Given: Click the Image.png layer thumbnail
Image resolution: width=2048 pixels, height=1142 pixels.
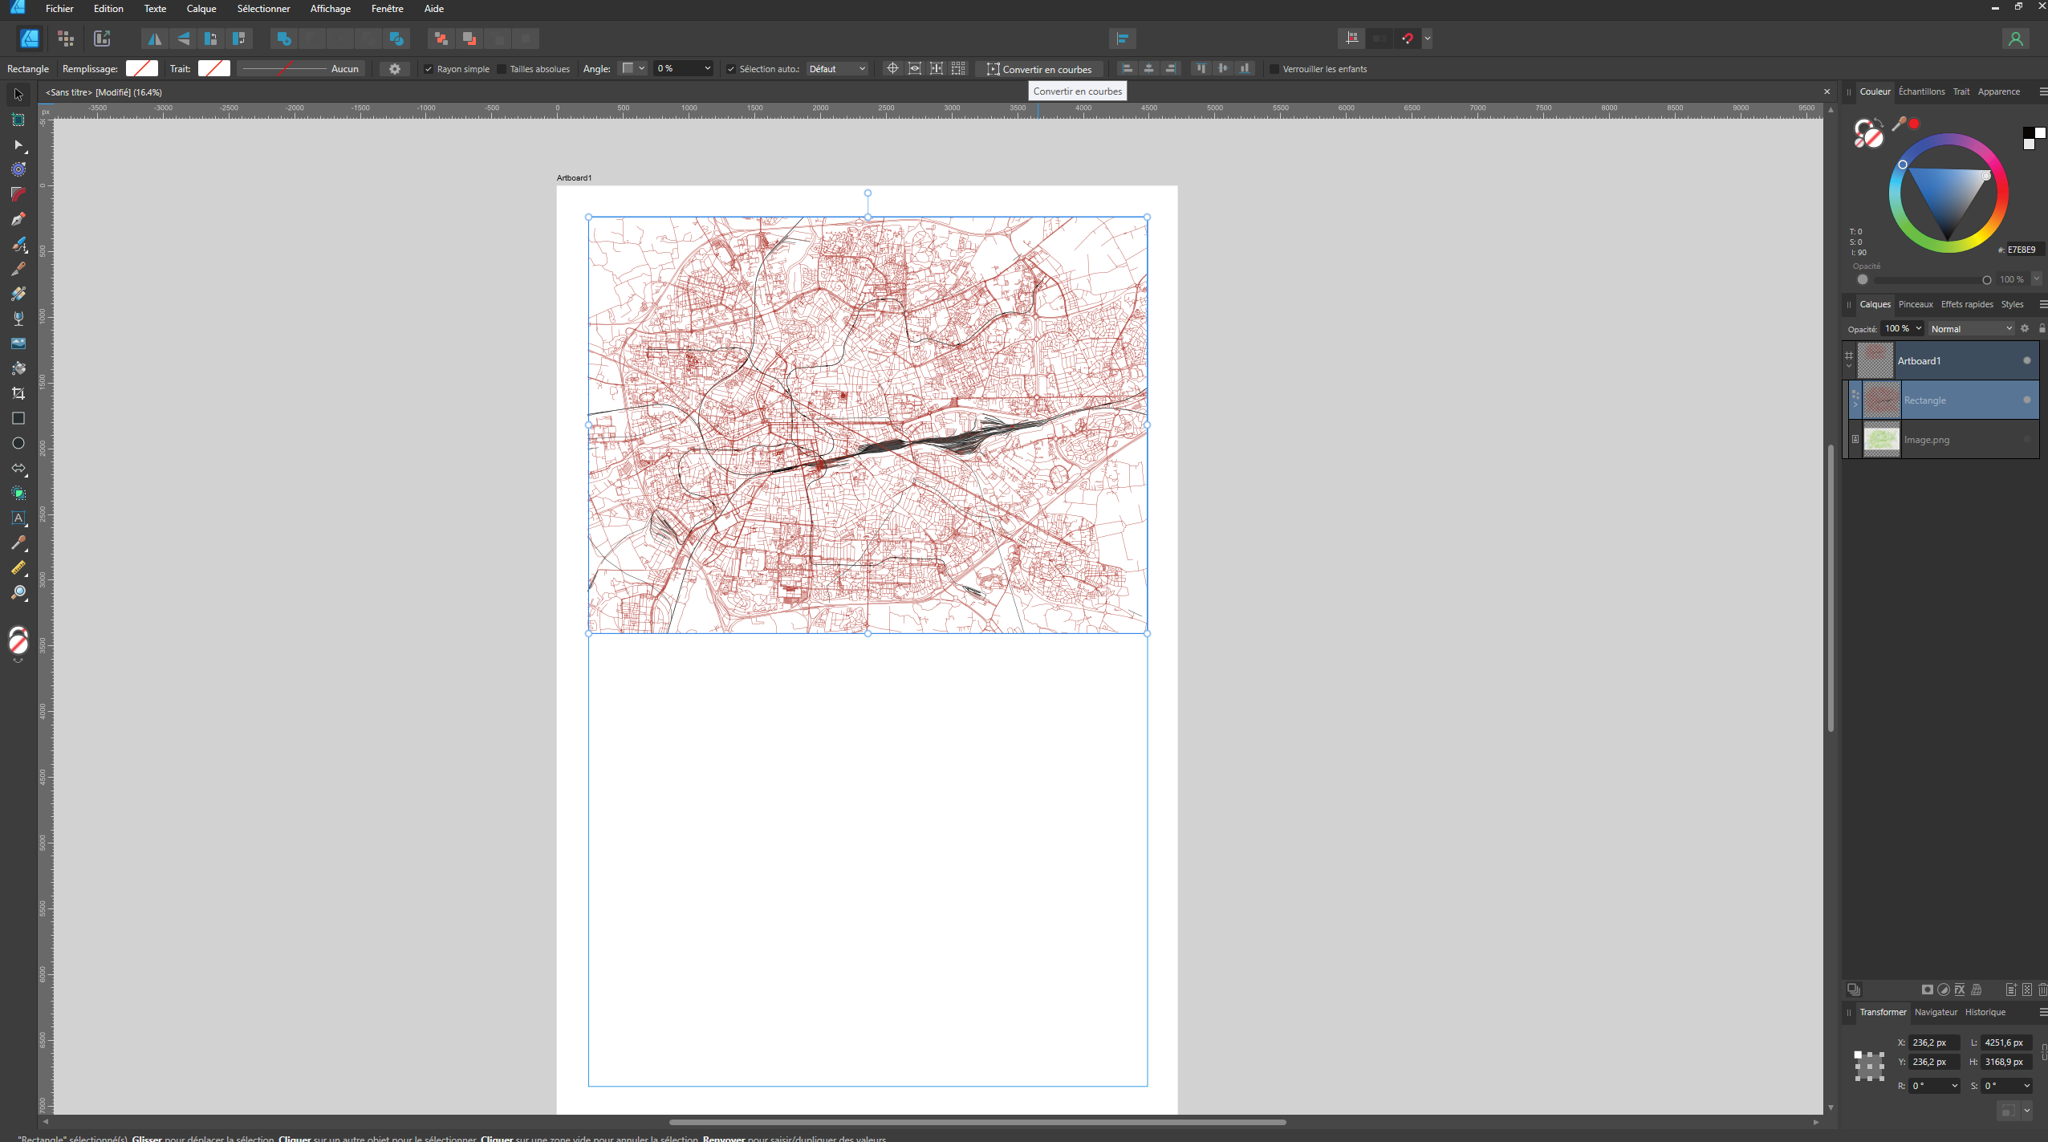Looking at the screenshot, I should tap(1881, 439).
